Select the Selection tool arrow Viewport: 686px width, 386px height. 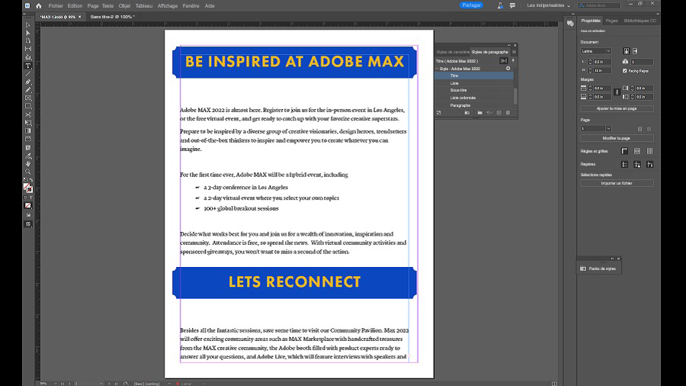coord(28,25)
